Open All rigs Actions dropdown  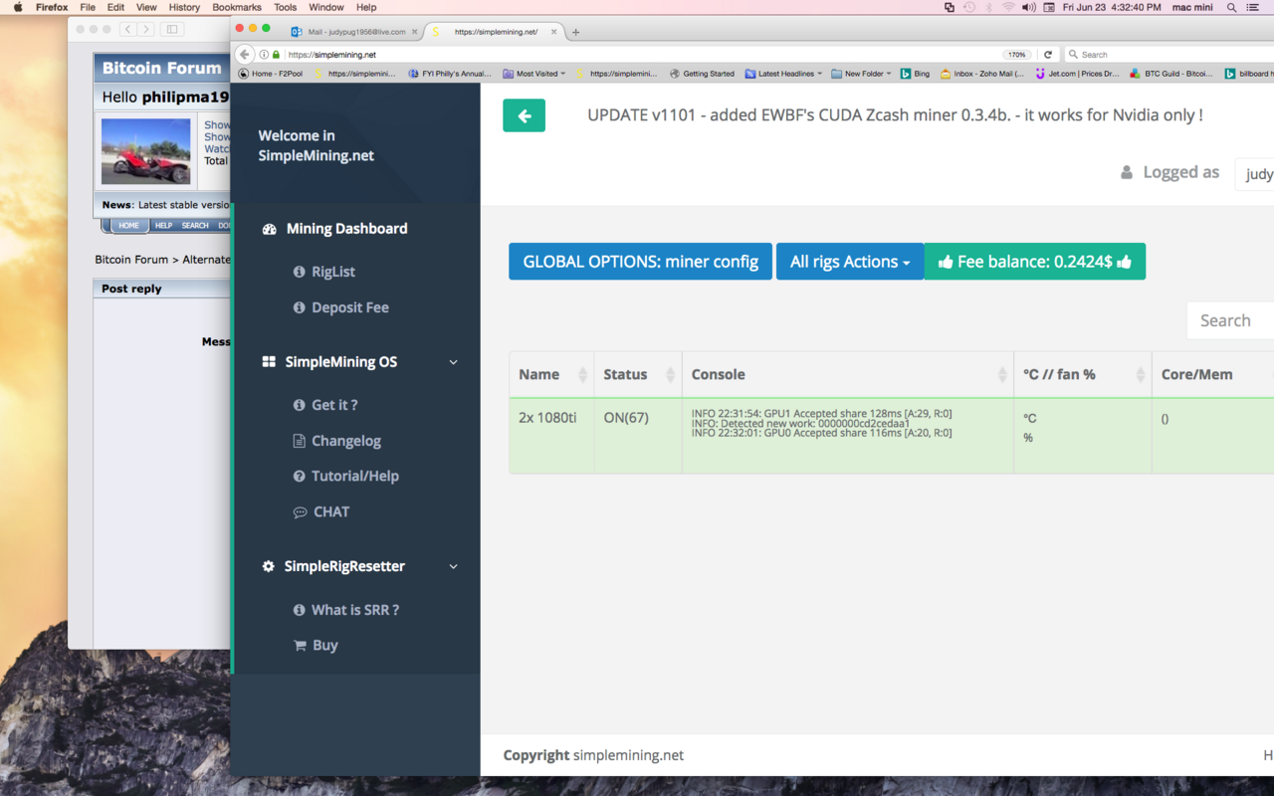click(850, 262)
